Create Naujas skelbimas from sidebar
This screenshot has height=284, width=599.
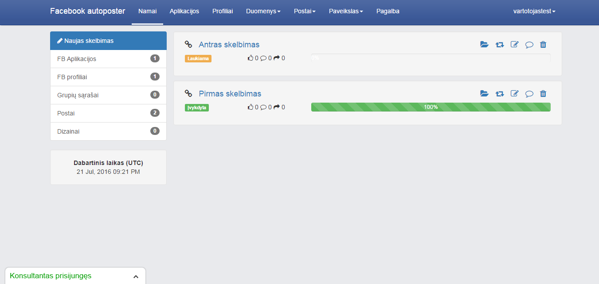click(108, 41)
